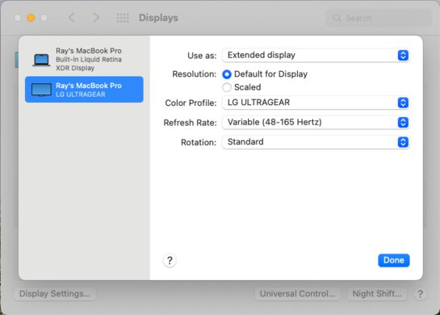Click the laptop icon for built-in display
Screen dimensions: 440x315
pos(41,60)
